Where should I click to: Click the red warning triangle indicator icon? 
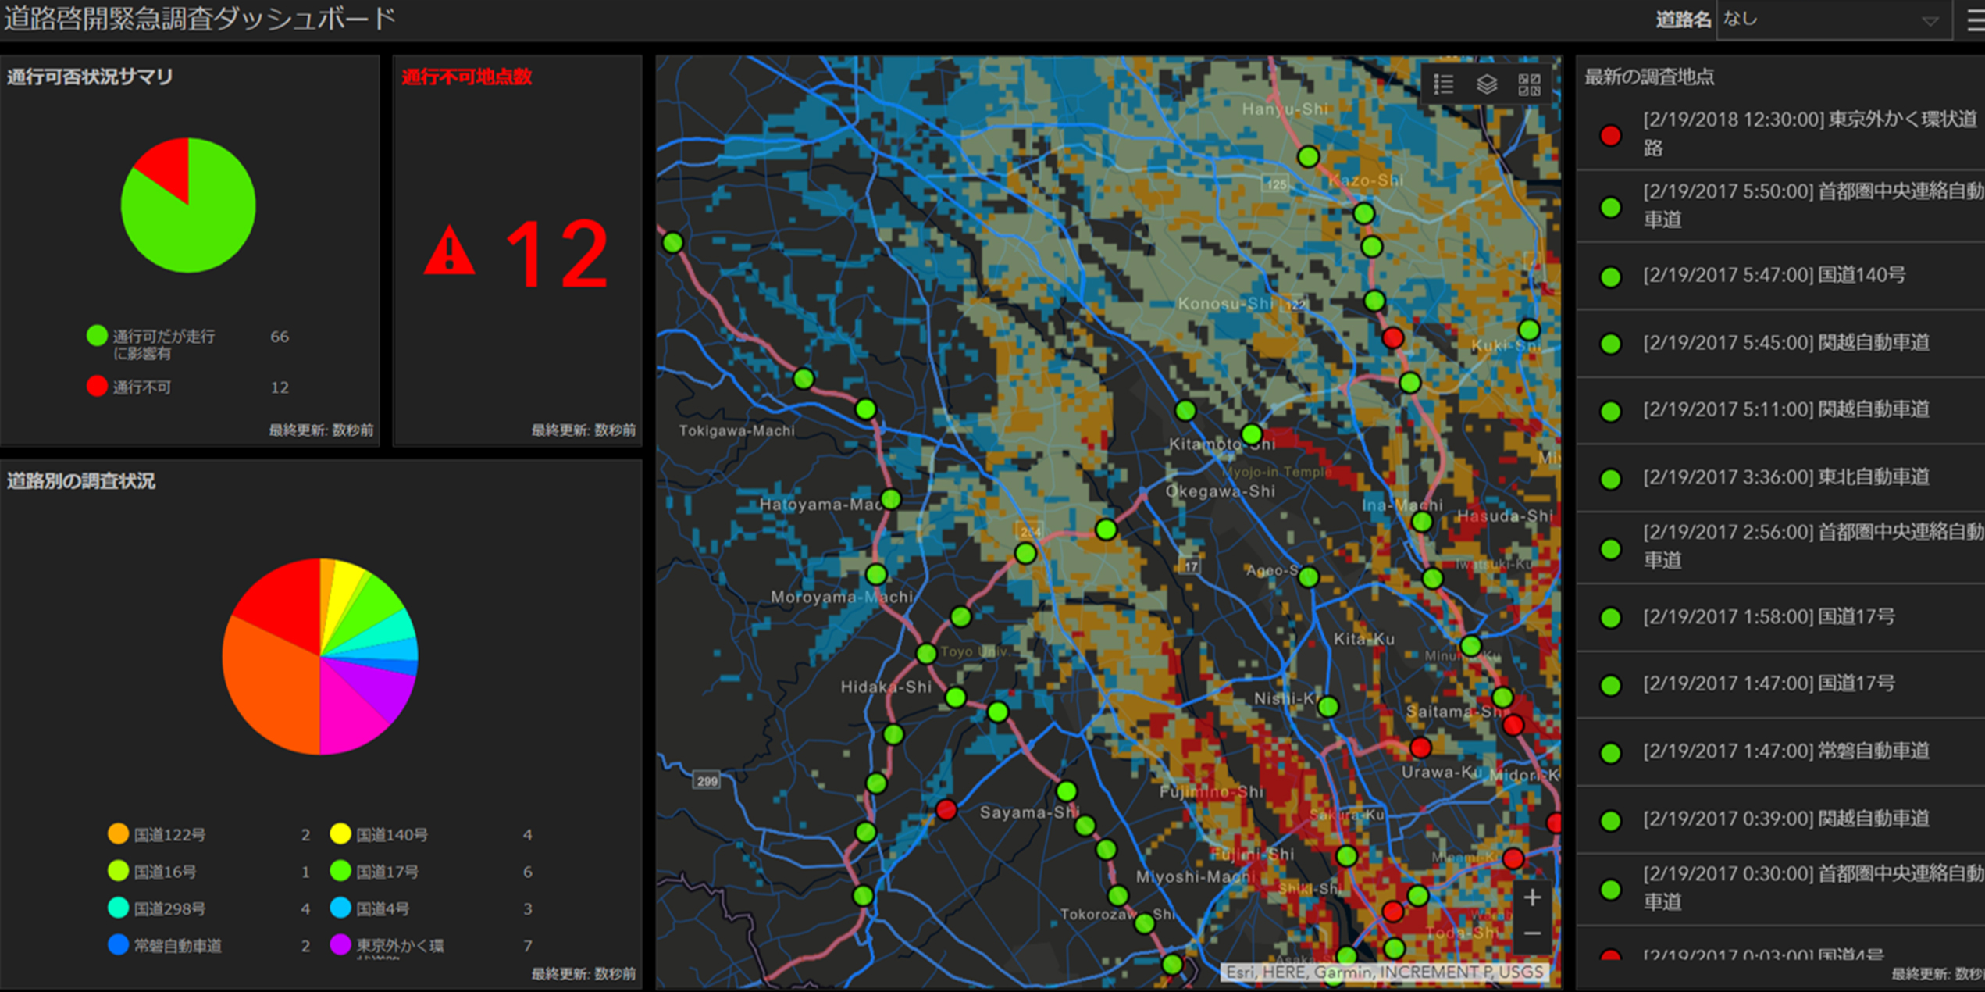pos(449,252)
